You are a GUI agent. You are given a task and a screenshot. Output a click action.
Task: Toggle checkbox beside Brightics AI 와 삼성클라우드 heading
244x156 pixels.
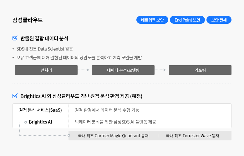[15, 96]
